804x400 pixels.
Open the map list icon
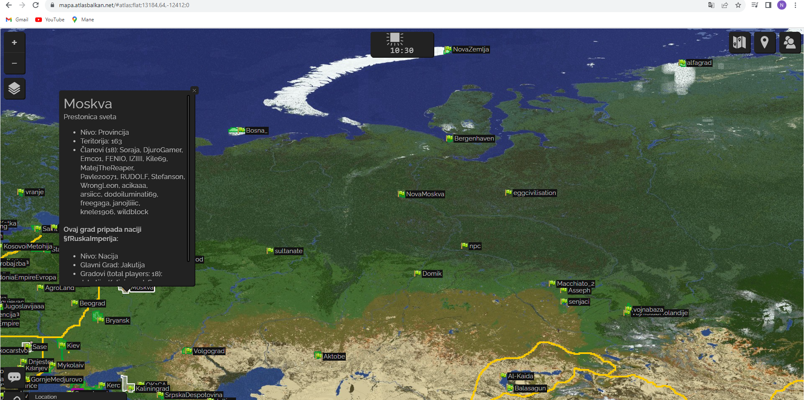(x=739, y=42)
